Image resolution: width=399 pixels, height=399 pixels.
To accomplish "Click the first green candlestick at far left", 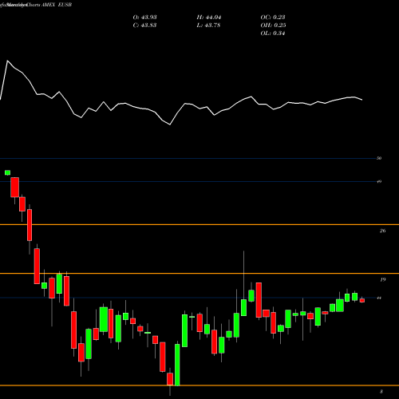I will [7, 172].
